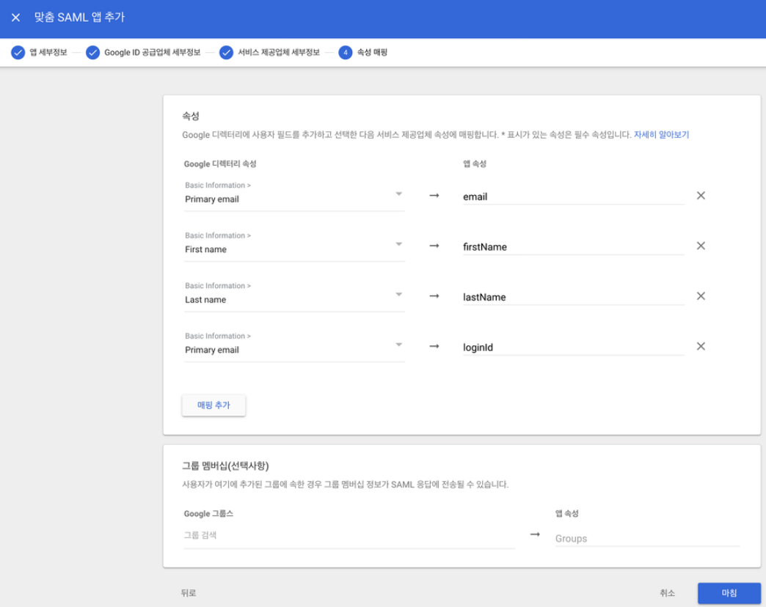Viewport: 766px width, 607px height.
Task: Remove the firstName attribute mapping row
Action: tap(701, 246)
